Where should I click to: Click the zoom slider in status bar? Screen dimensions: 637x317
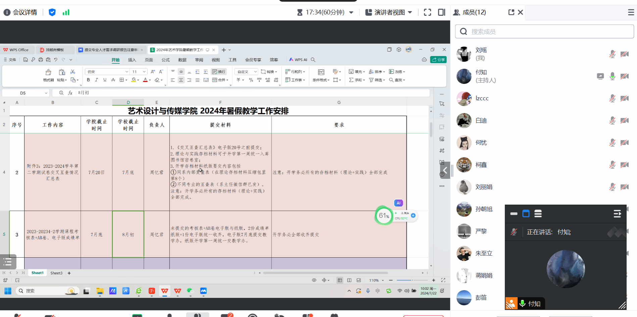click(x=412, y=280)
